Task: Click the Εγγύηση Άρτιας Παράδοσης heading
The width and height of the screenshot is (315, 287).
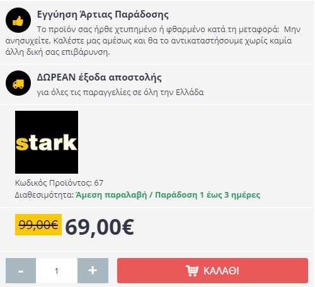Action: pyautogui.click(x=103, y=14)
